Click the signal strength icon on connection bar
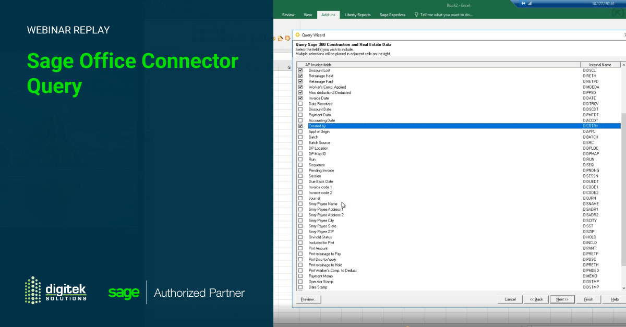Viewport: 626px width, 327px height. [531, 3]
